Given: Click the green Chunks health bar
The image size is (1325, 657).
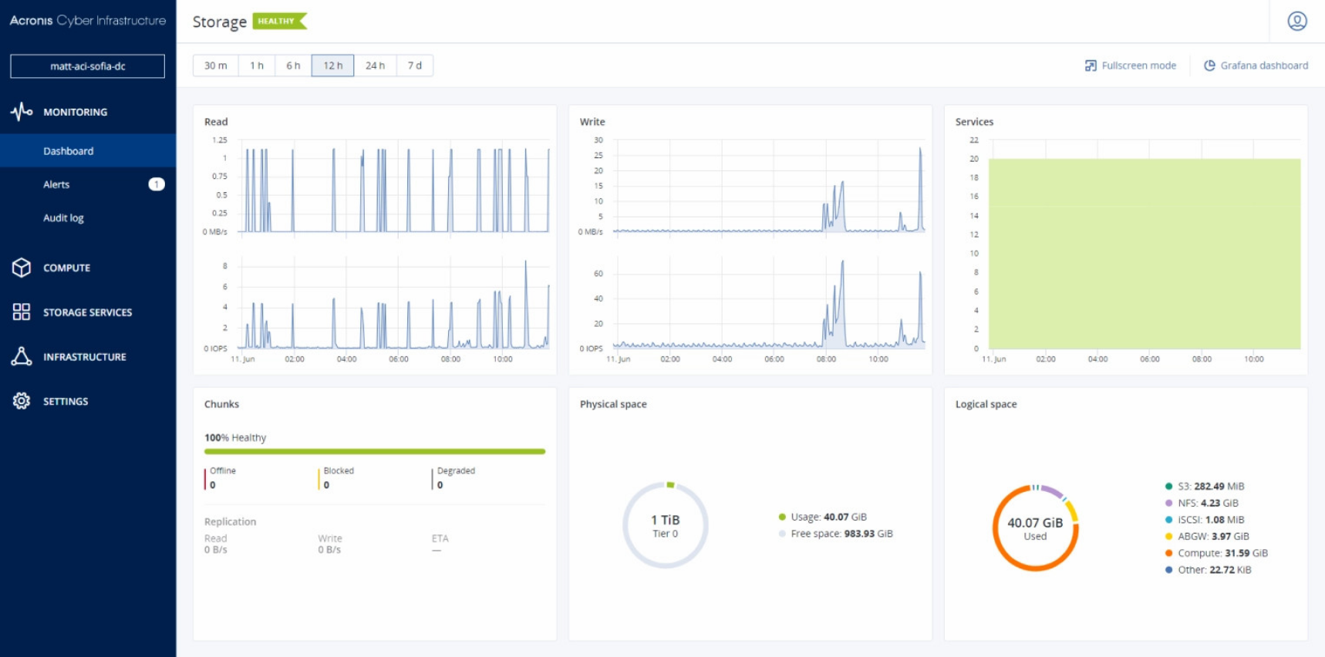Looking at the screenshot, I should coord(374,451).
